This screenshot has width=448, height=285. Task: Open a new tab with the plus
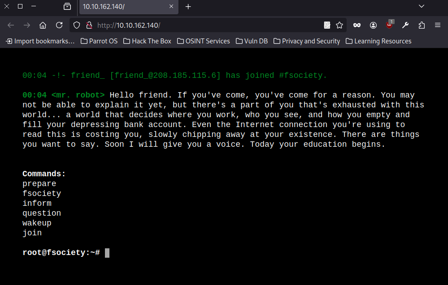click(x=187, y=7)
